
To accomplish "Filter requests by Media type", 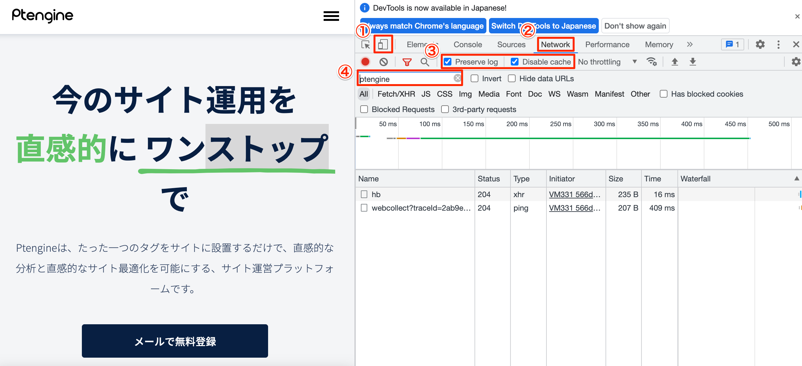I will (x=489, y=94).
